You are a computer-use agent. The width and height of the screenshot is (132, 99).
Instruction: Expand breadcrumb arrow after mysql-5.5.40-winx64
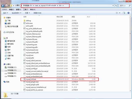coord(58,6)
